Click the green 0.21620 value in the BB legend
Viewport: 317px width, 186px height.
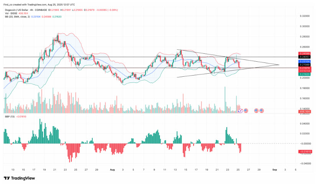click(57, 17)
